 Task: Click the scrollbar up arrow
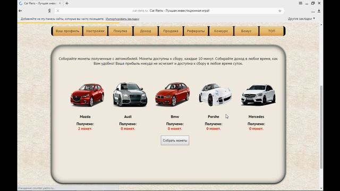coord(321,25)
